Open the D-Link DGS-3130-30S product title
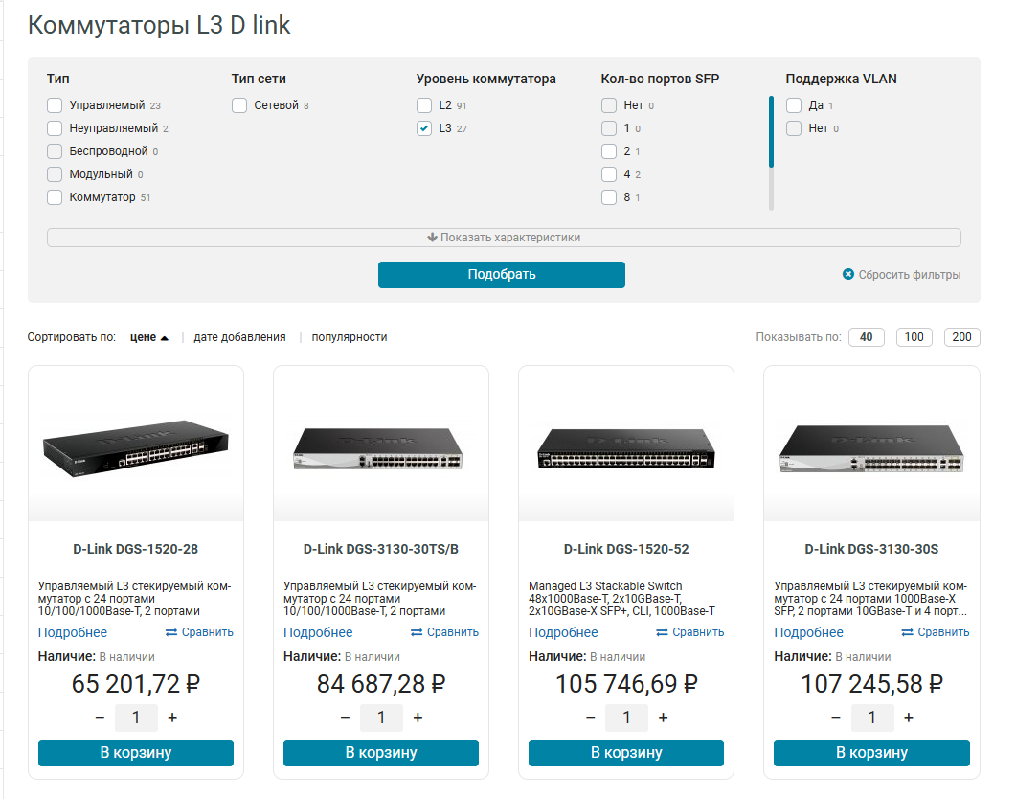Viewport: 1016px width, 799px height. pyautogui.click(x=871, y=549)
